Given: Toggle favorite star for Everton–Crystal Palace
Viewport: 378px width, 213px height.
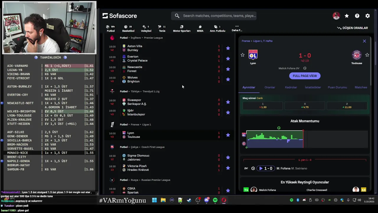Looking at the screenshot, I should point(228,59).
